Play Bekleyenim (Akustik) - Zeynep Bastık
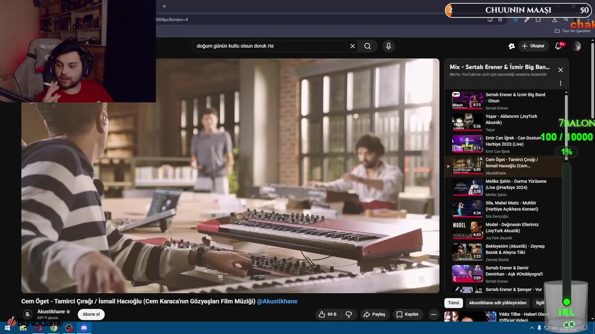The height and width of the screenshot is (334, 595). (504, 252)
